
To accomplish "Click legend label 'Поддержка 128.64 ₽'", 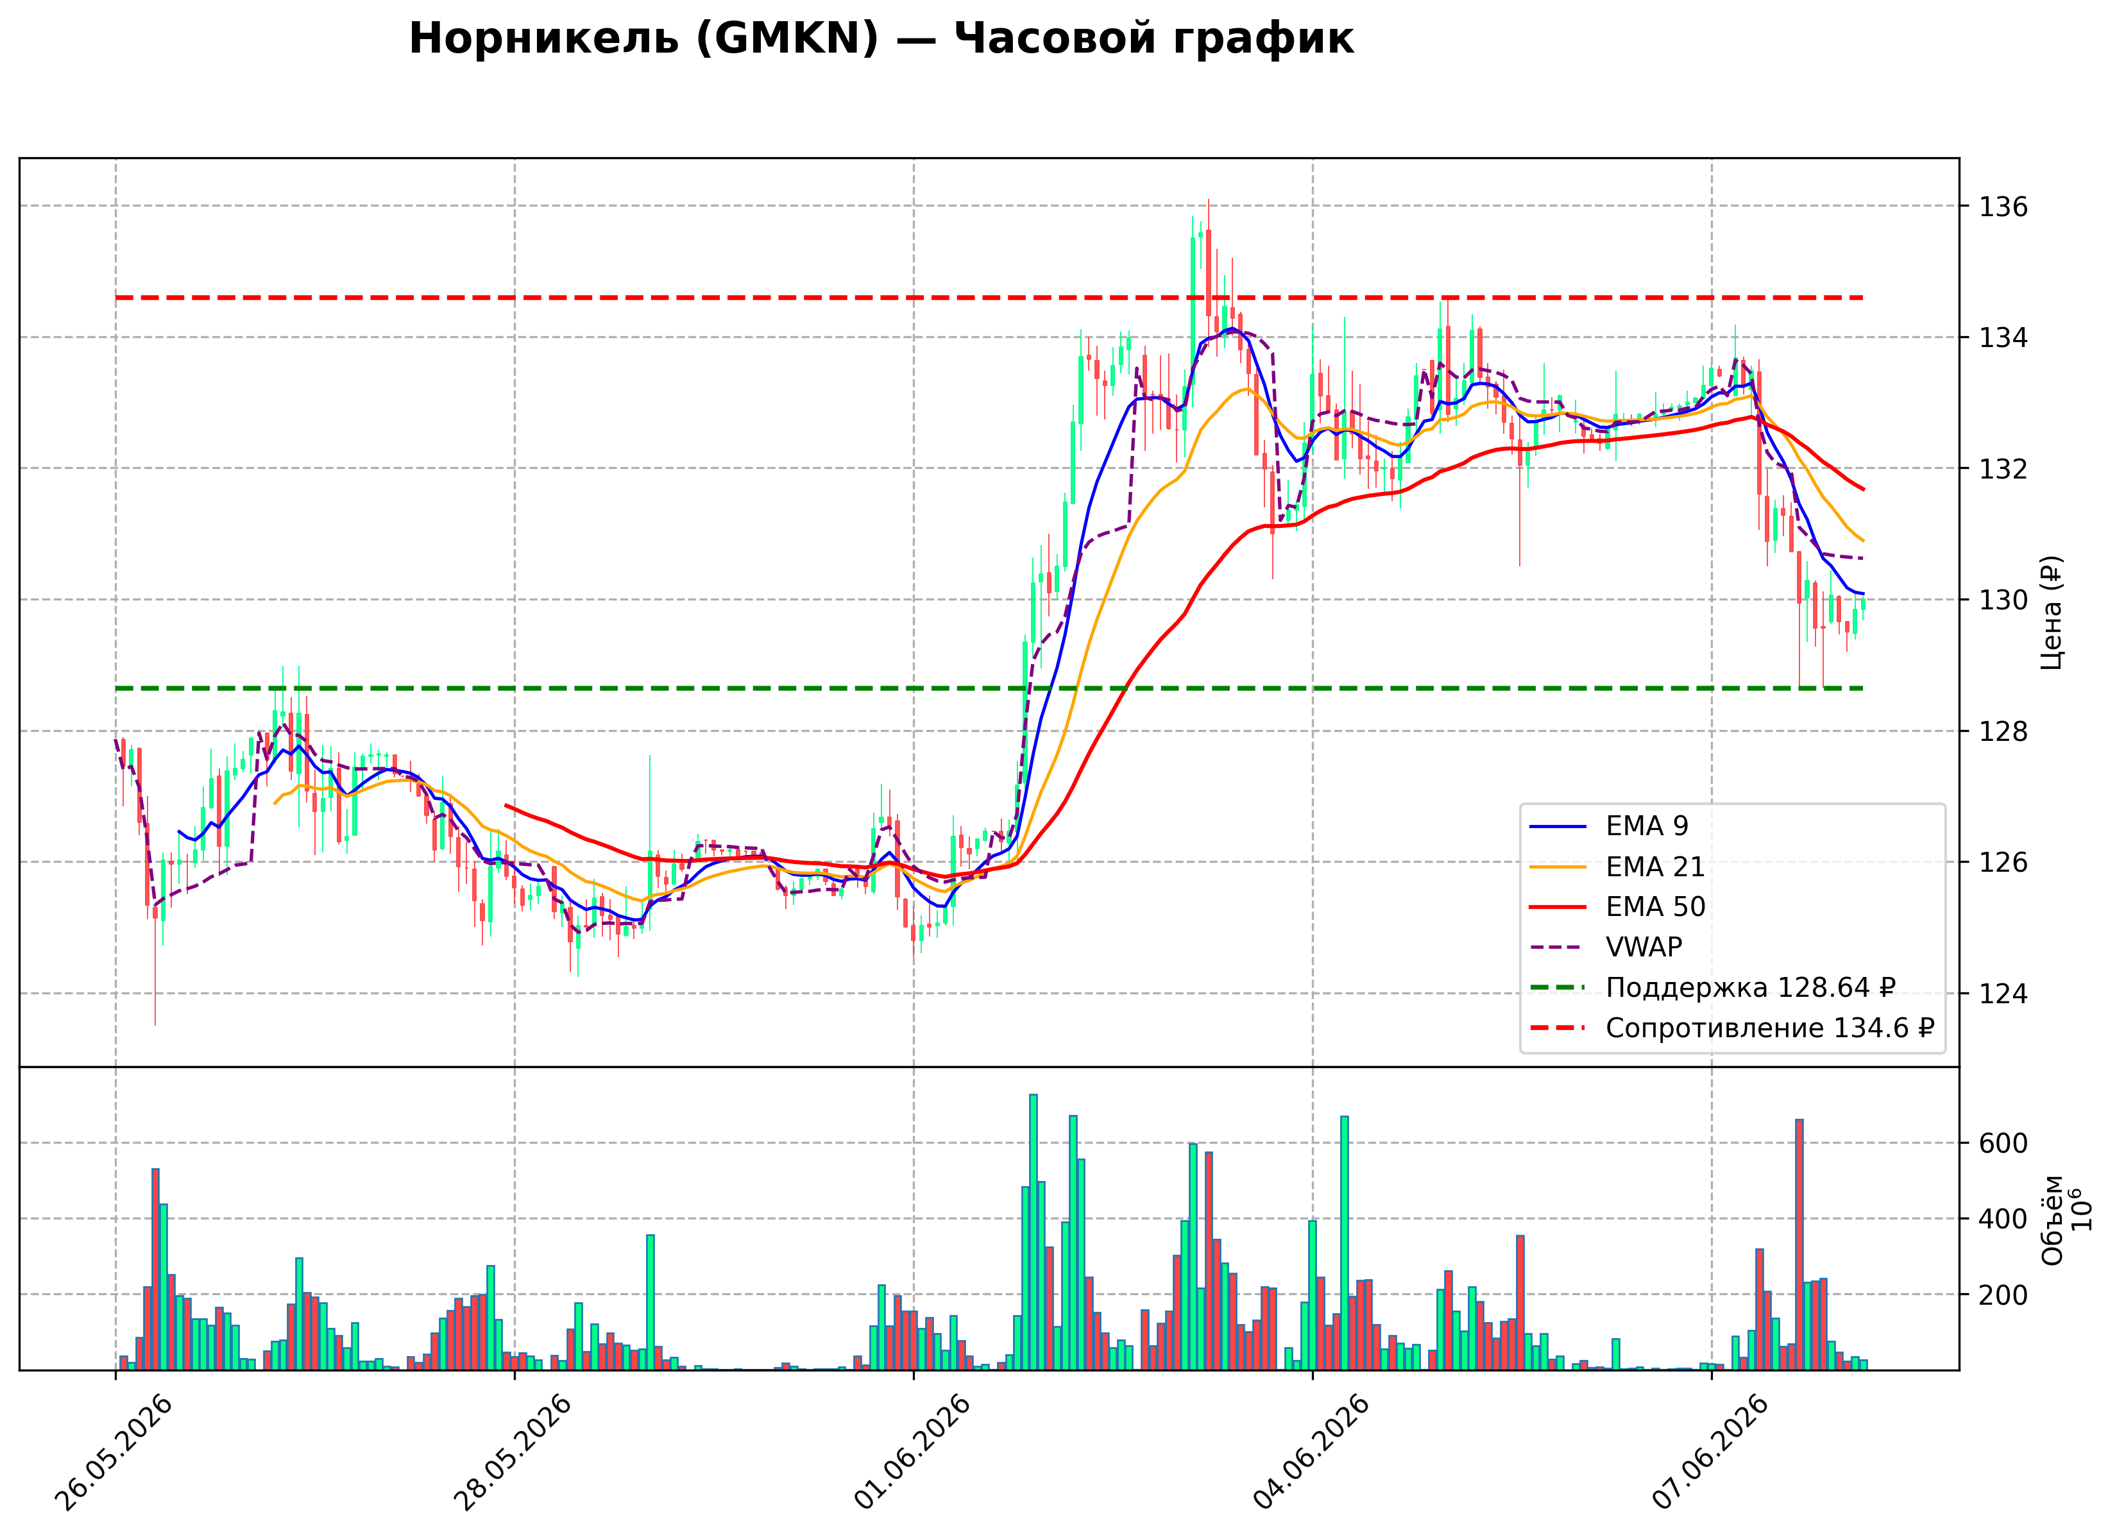I will (x=1750, y=987).
